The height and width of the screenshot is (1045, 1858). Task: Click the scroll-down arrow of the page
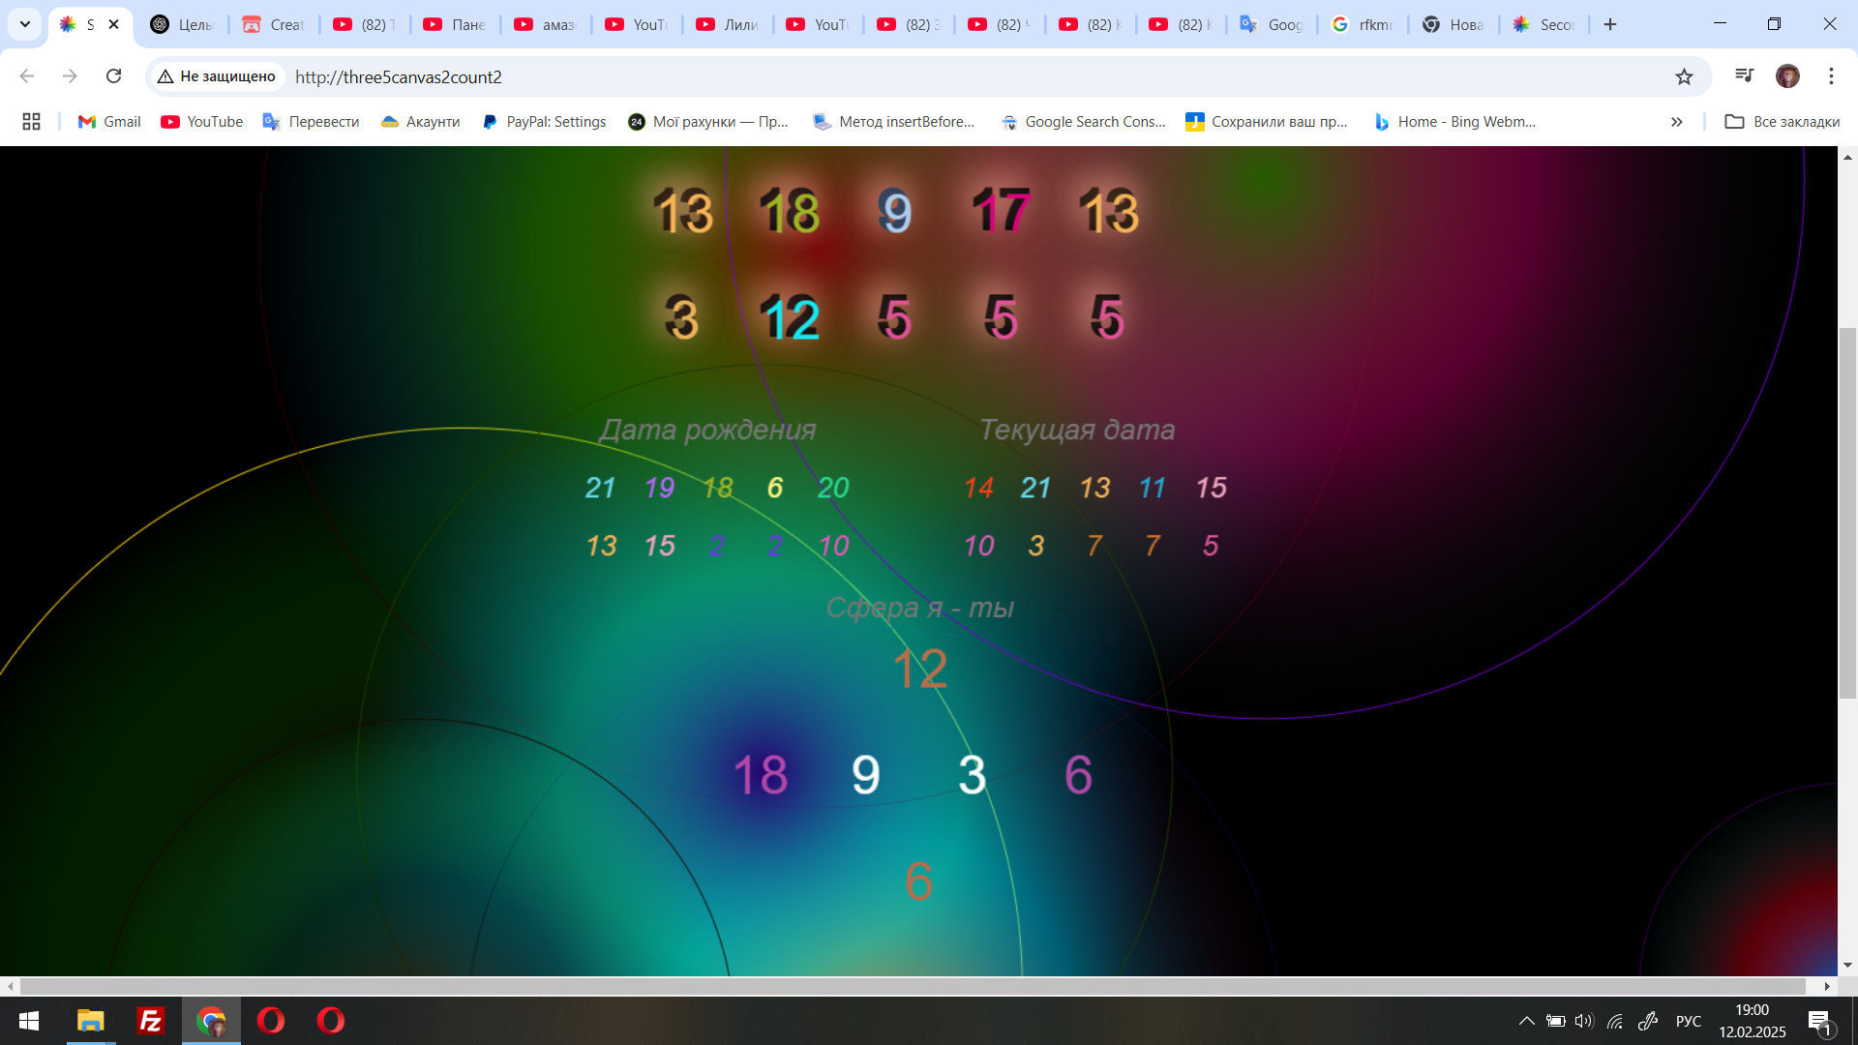click(x=1847, y=965)
